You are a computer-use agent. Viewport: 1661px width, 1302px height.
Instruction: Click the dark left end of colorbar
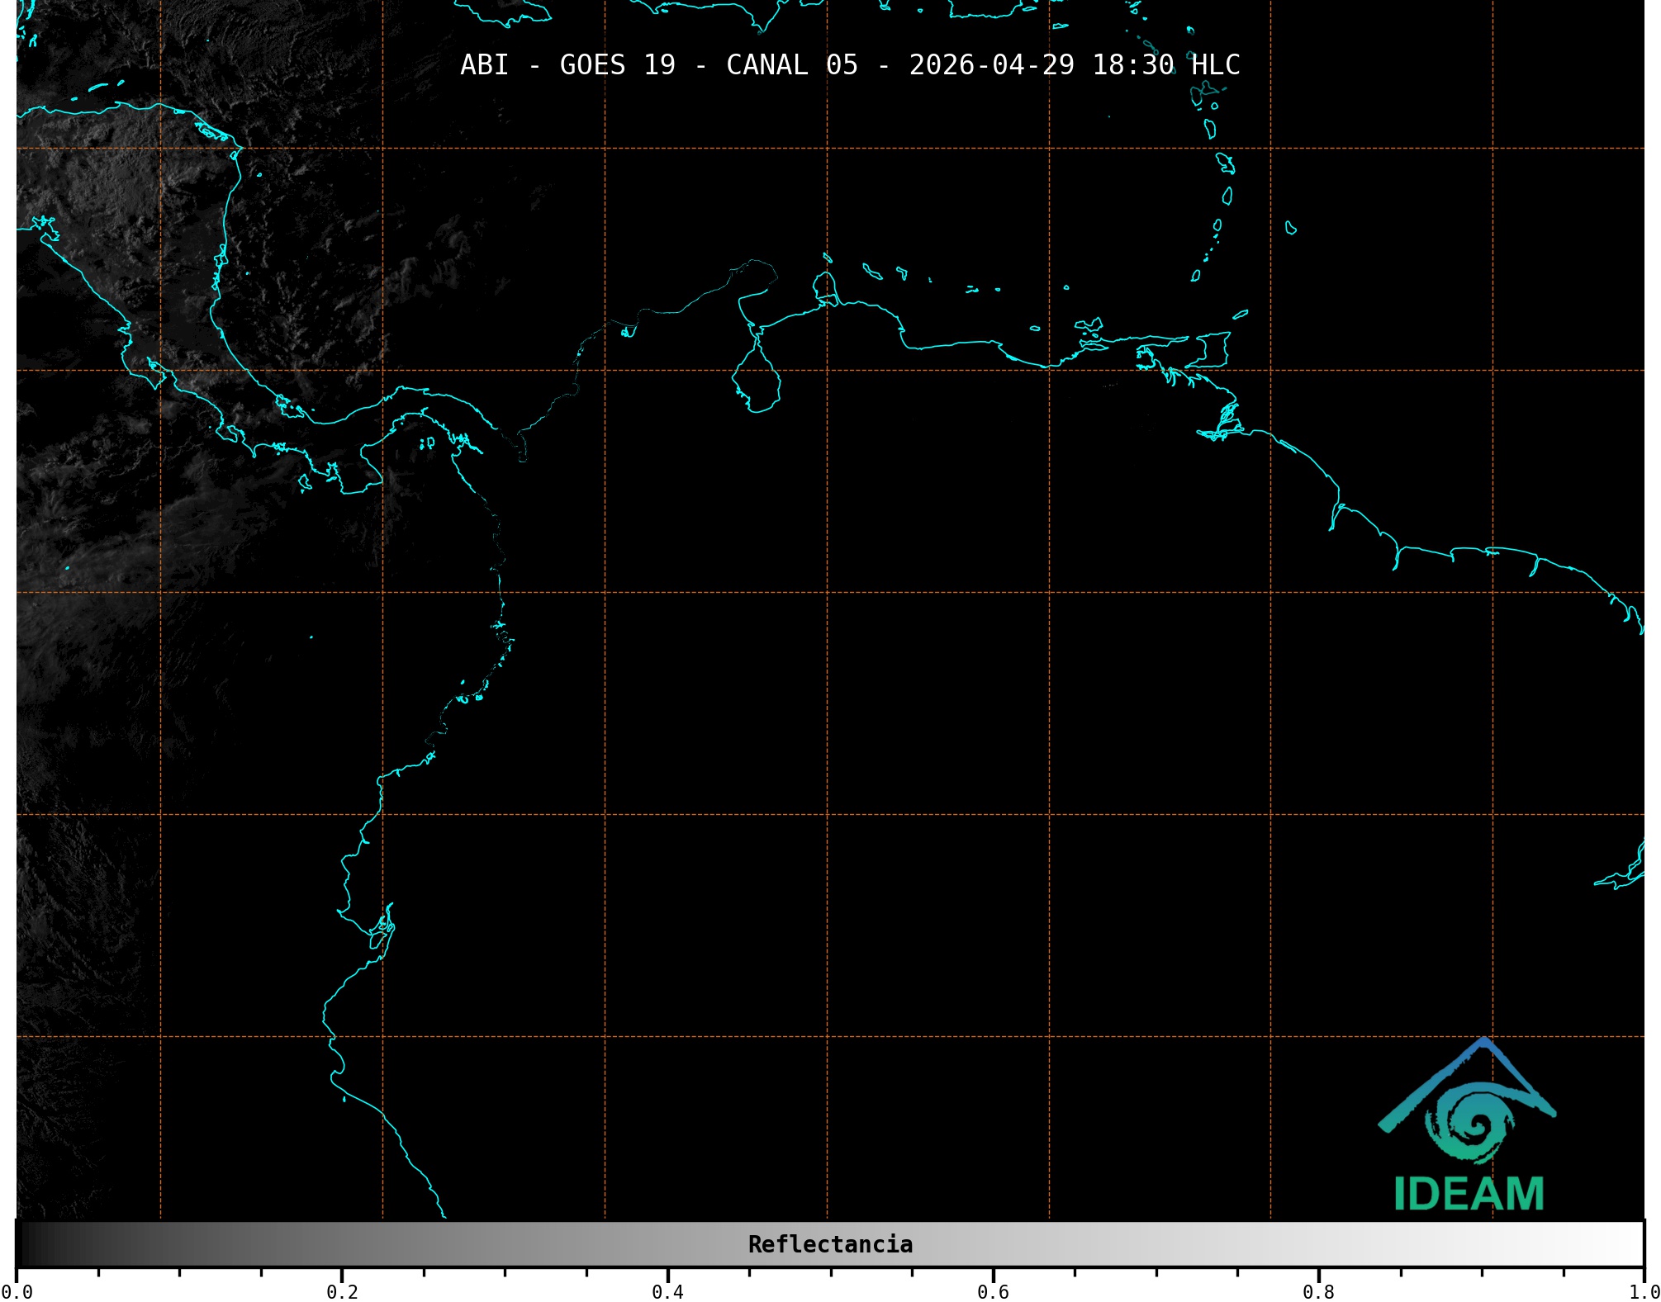[29, 1244]
